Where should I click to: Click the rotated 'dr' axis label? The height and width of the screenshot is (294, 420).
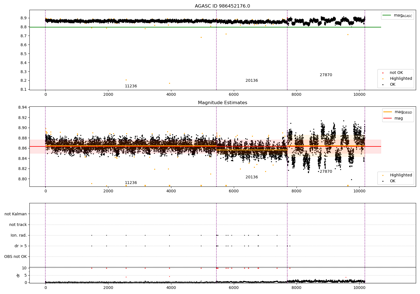18,275
